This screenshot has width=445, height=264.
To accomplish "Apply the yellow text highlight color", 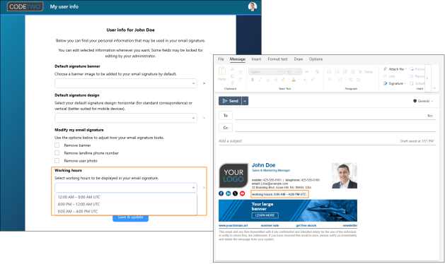I will point(283,80).
